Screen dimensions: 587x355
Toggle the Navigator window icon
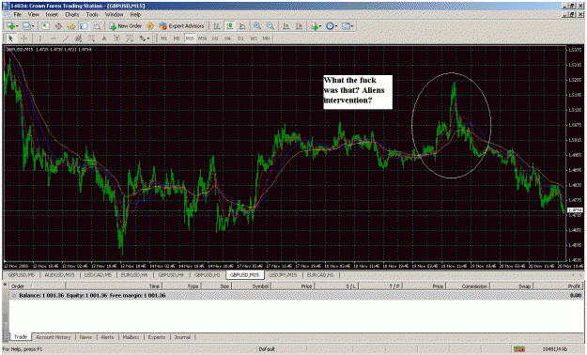tap(70, 26)
